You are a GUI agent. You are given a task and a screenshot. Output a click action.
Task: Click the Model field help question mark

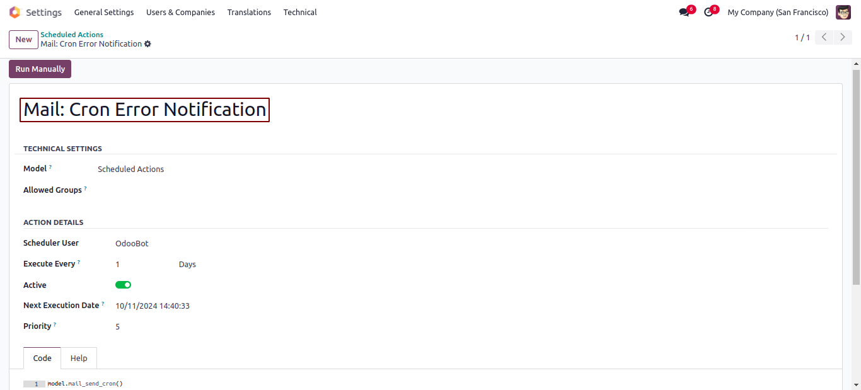point(50,168)
